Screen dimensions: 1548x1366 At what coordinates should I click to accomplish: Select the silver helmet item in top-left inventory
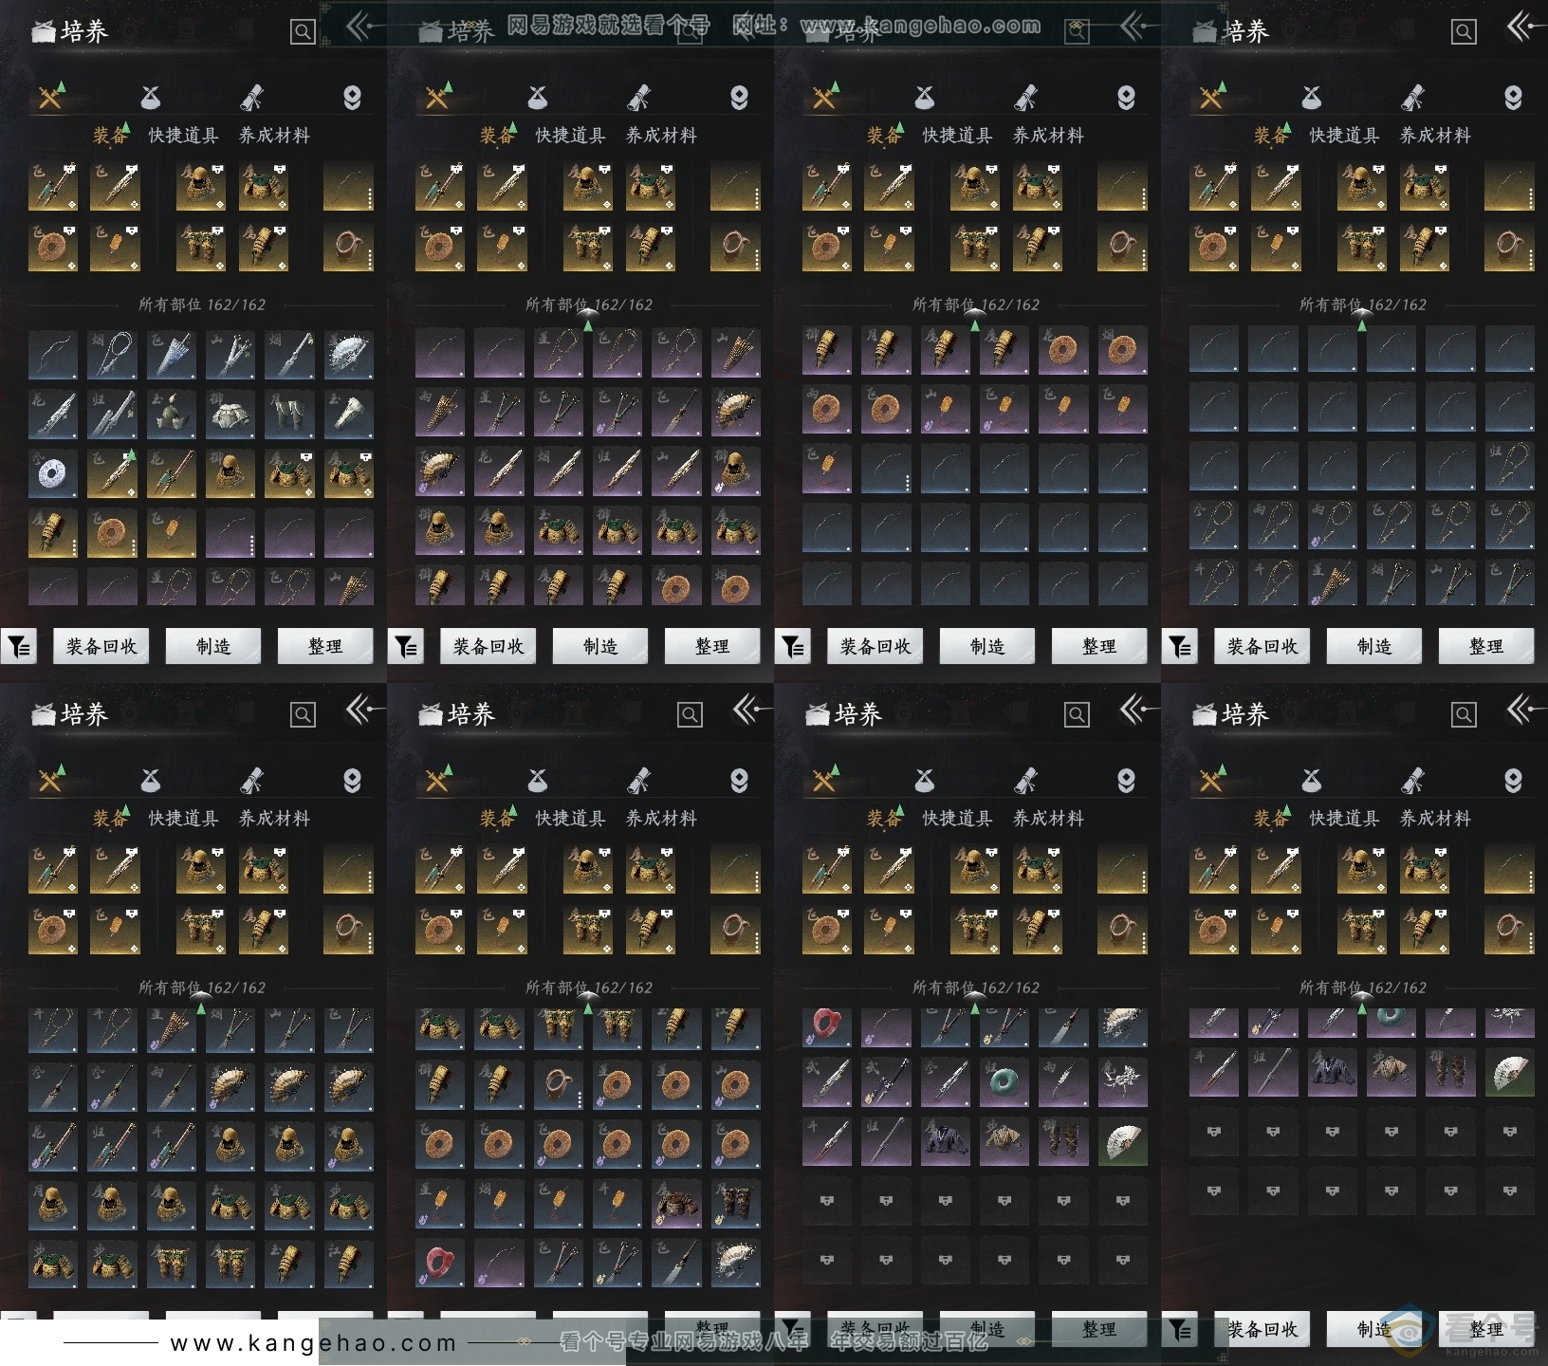pos(172,415)
